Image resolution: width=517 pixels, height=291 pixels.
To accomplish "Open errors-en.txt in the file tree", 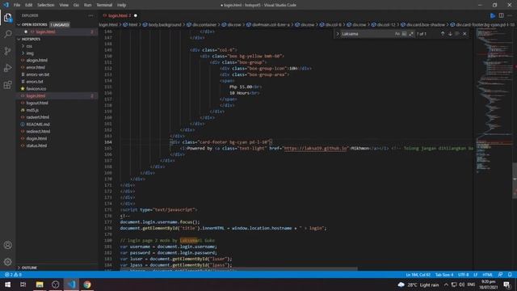I will [38, 74].
